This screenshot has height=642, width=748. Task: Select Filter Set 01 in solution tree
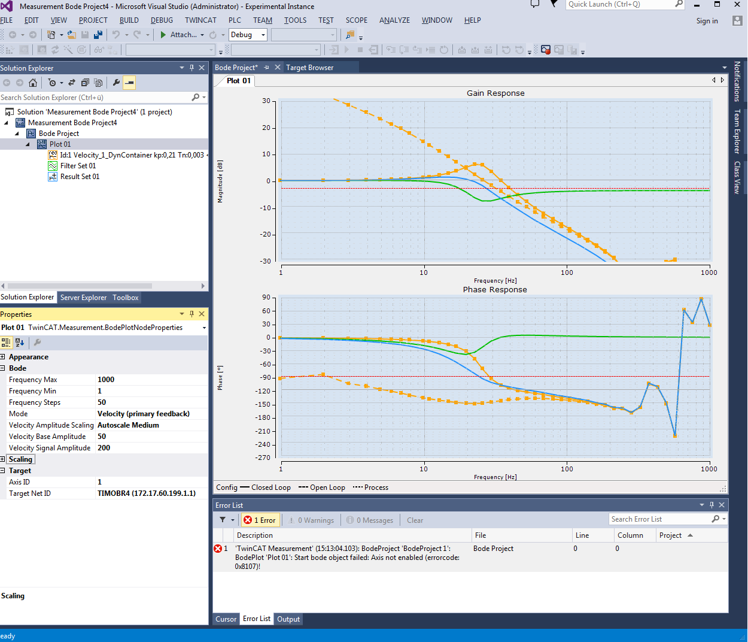[x=78, y=166]
